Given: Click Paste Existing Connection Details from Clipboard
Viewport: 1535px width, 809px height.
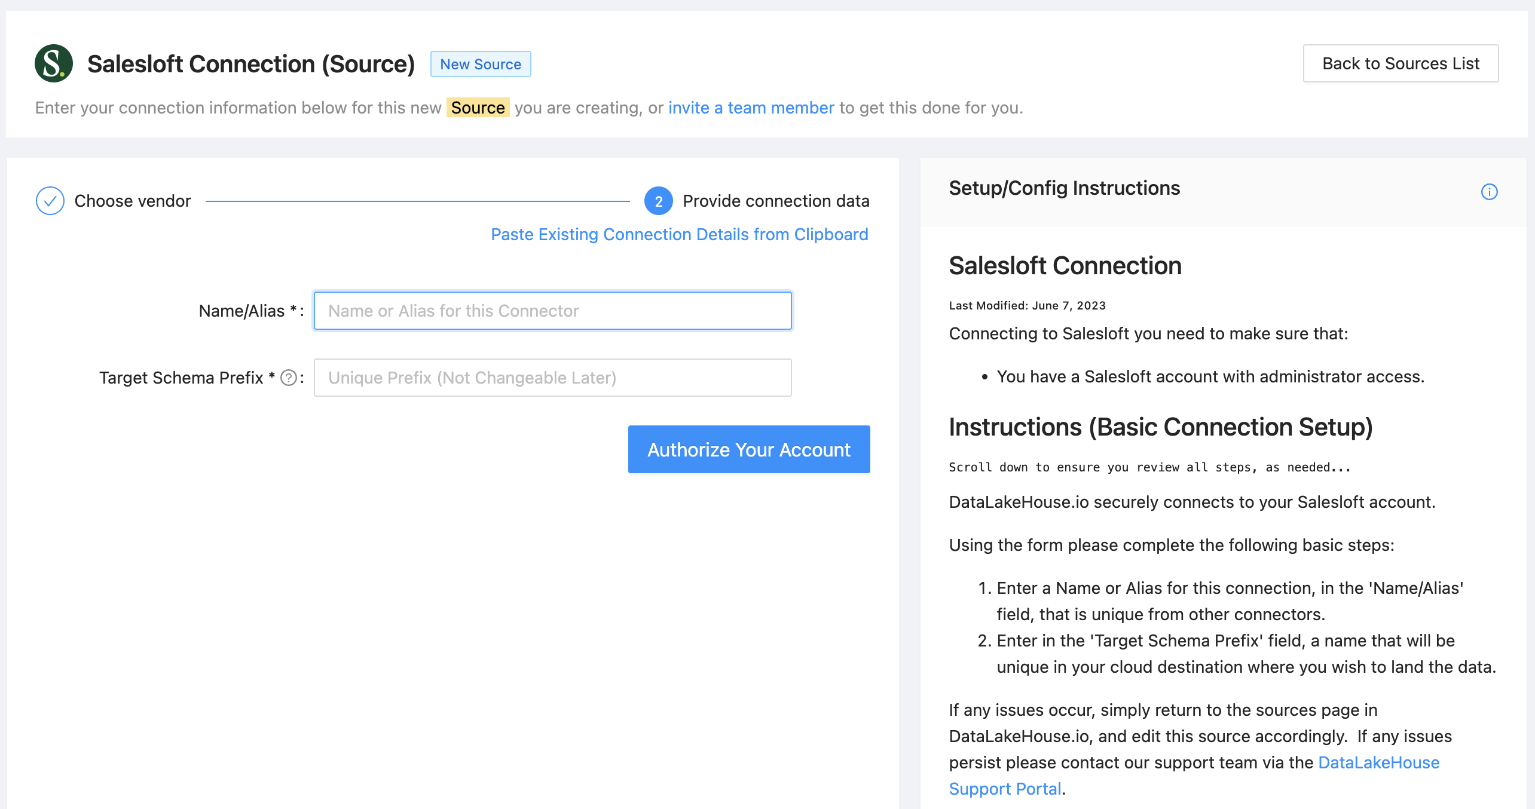Looking at the screenshot, I should (x=679, y=234).
